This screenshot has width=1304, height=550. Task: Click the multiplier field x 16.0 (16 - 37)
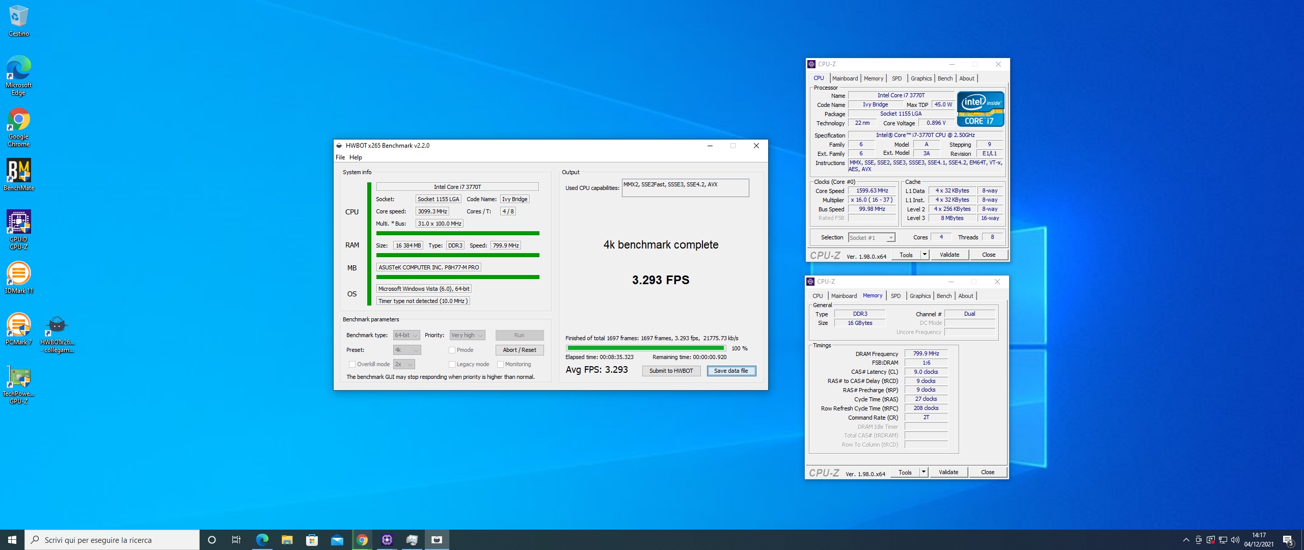pyautogui.click(x=872, y=200)
